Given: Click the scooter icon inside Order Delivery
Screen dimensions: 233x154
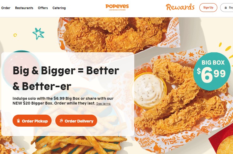Looking at the screenshot, I should click(x=61, y=121).
